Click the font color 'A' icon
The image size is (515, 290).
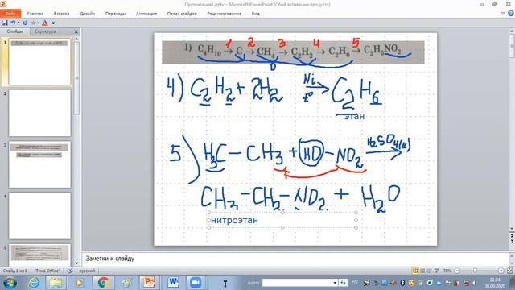coord(45,23)
